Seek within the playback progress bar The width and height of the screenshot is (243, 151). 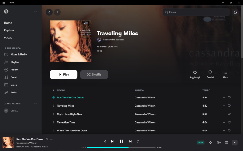(121, 147)
